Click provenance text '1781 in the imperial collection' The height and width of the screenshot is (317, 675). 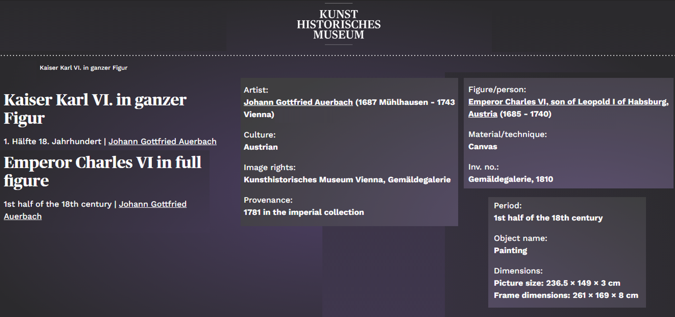(303, 212)
